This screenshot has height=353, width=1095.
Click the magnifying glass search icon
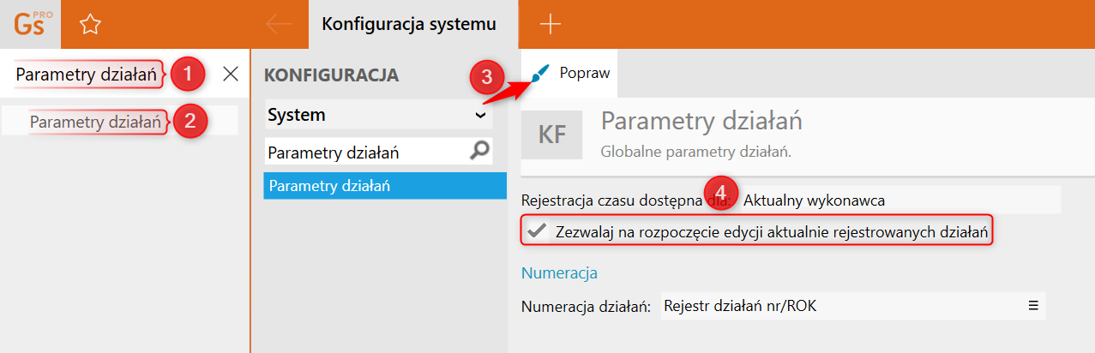pos(480,152)
